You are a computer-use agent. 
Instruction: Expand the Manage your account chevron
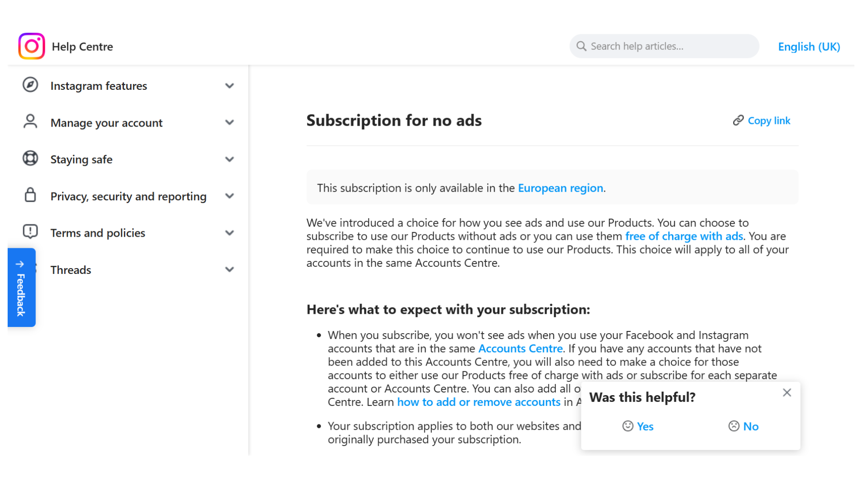click(x=229, y=122)
